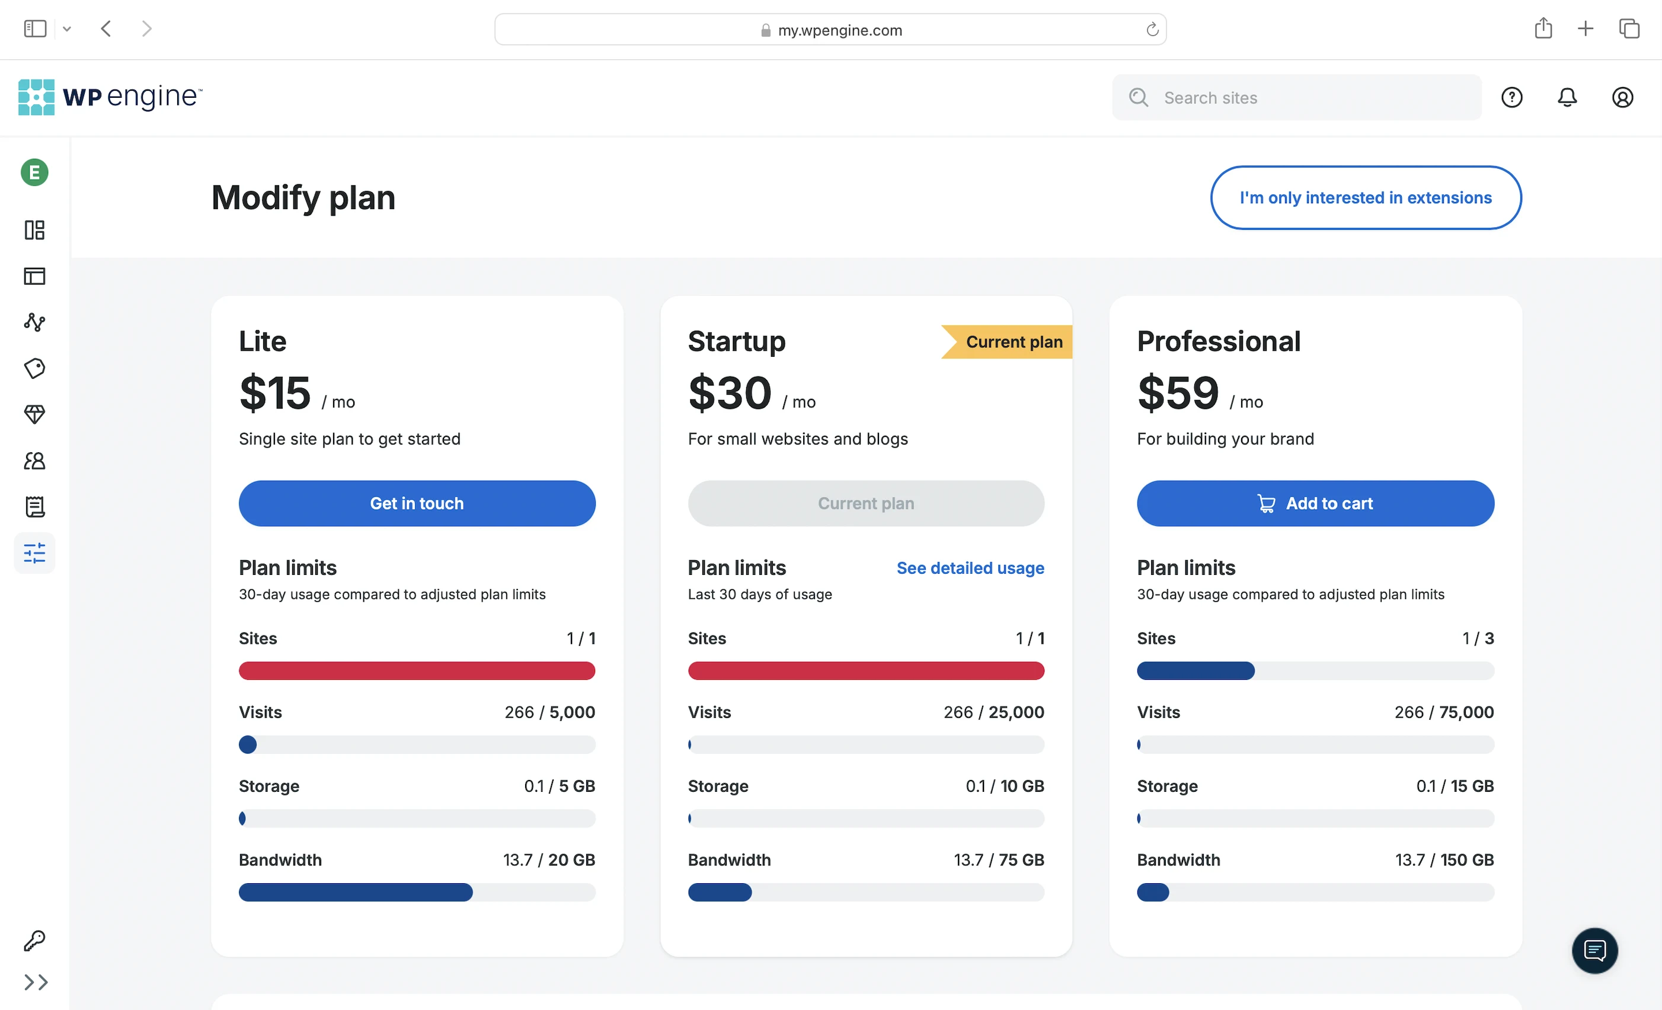This screenshot has width=1662, height=1010.
Task: Click Get in touch on Lite plan
Action: point(417,503)
